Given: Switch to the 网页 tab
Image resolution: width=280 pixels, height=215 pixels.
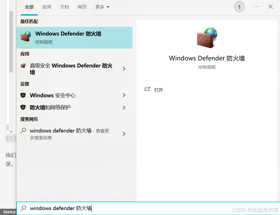Looking at the screenshot, I should [82, 7].
